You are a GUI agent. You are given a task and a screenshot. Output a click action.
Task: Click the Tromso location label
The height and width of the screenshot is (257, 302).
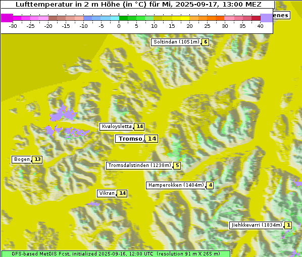coord(130,139)
